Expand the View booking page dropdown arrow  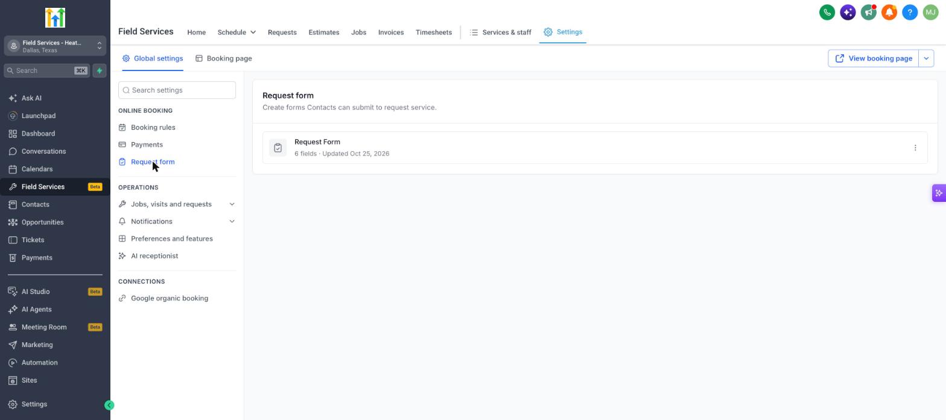(926, 58)
